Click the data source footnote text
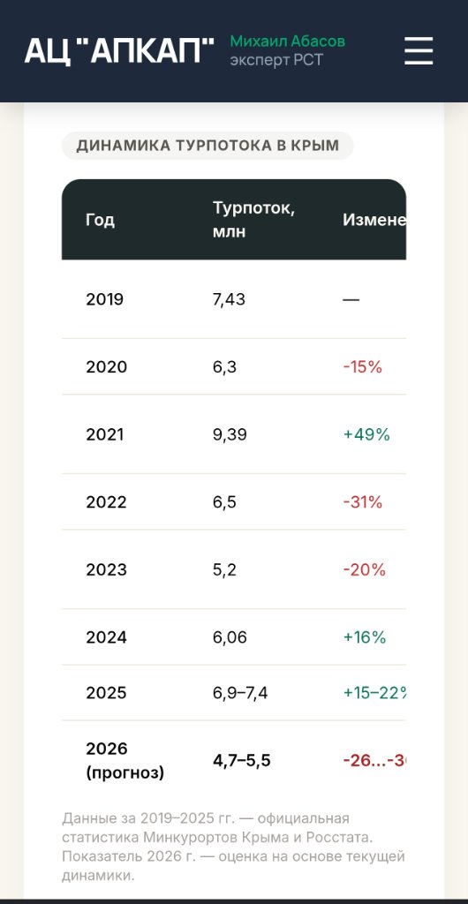This screenshot has height=904, width=468. pos(233,847)
